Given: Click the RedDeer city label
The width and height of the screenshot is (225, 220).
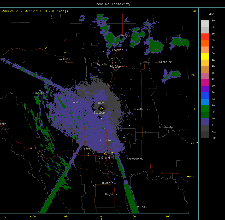Looking at the screenshot, I should (115, 67).
